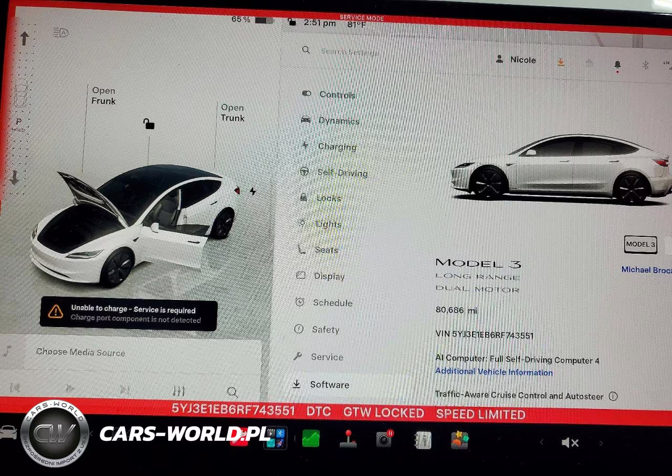Open the garage HomeLink icon
Screen dimensions: 672x476
589,63
